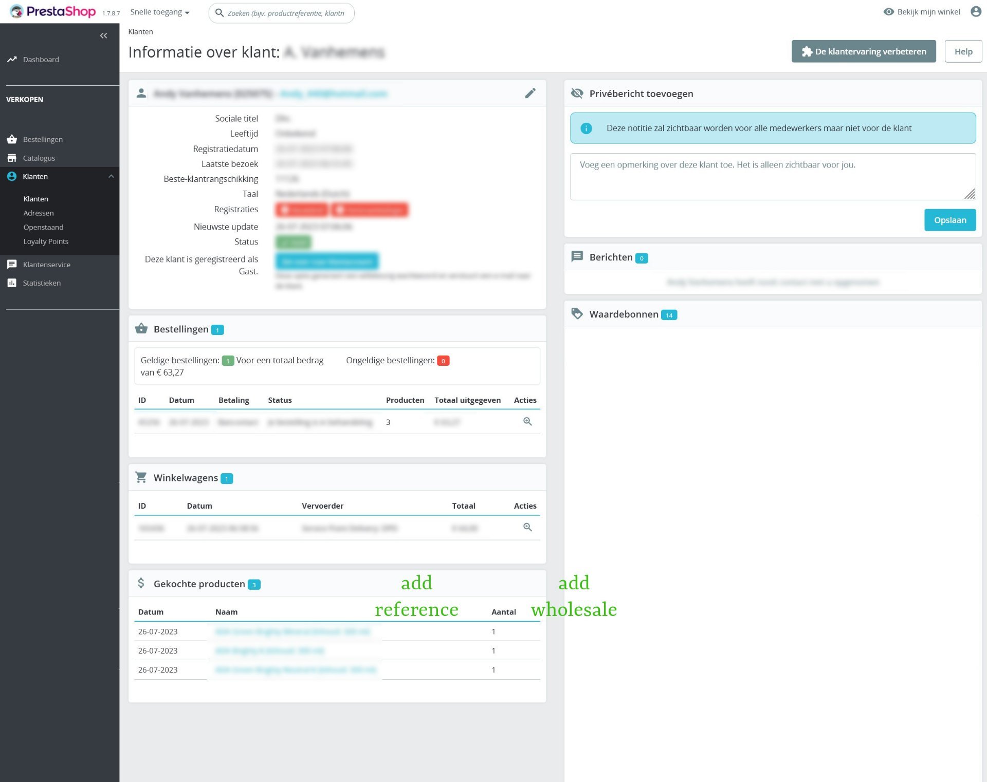This screenshot has height=782, width=987.
Task: Focus the top search input field
Action: (x=286, y=13)
